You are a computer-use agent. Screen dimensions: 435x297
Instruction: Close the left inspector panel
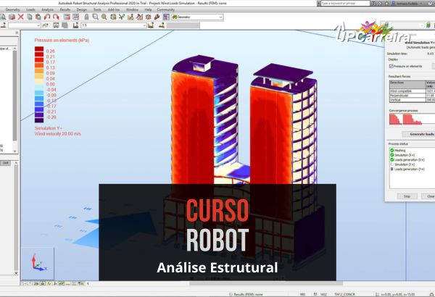click(17, 33)
